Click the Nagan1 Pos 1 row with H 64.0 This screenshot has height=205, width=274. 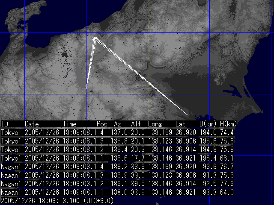pyautogui.click(x=117, y=192)
